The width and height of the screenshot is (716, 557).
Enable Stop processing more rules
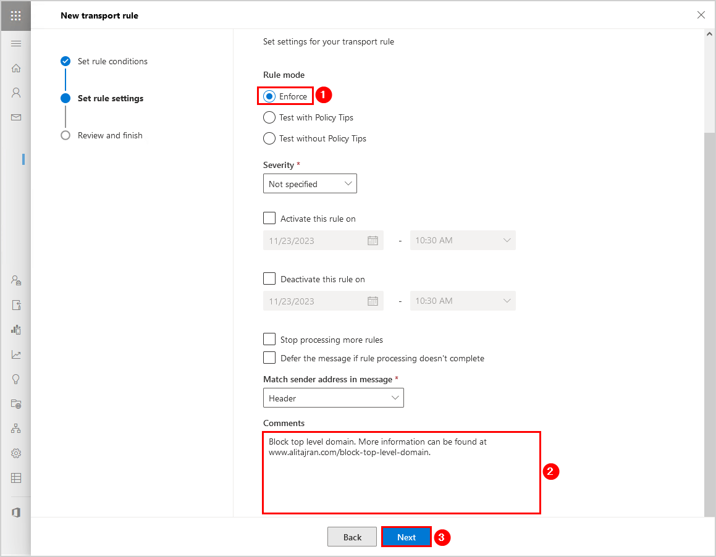click(x=269, y=339)
